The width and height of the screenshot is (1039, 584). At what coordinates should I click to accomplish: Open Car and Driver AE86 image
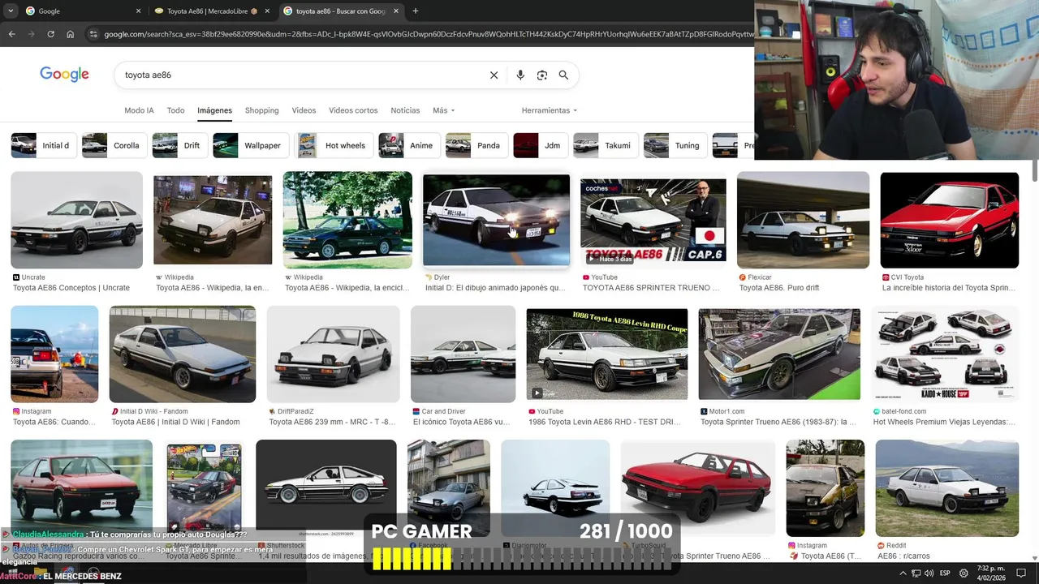pyautogui.click(x=463, y=354)
